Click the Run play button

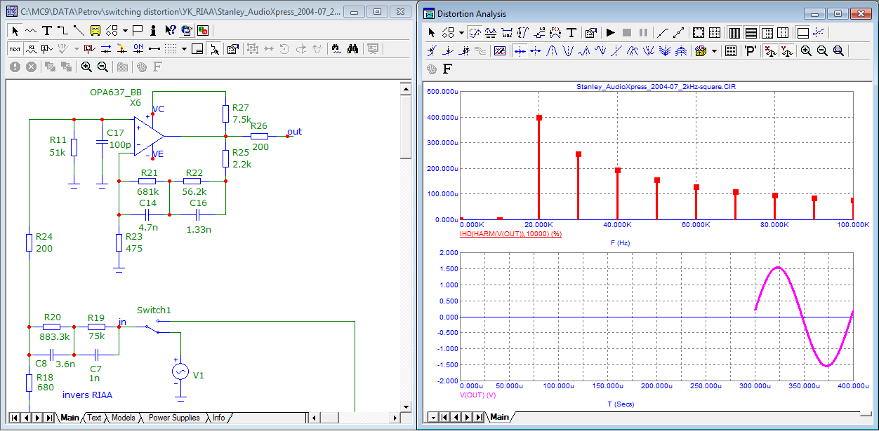pyautogui.click(x=610, y=33)
